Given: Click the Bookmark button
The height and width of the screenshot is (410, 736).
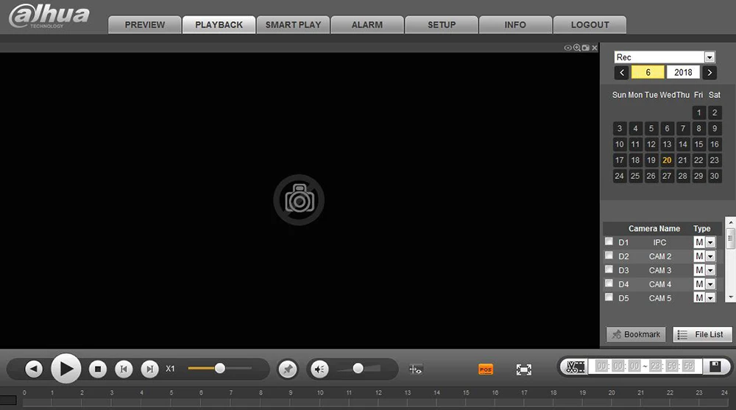Looking at the screenshot, I should (x=636, y=334).
